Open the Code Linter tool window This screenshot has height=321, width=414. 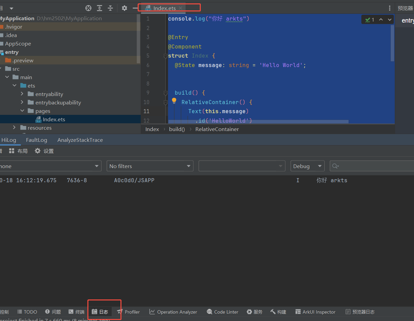point(222,312)
